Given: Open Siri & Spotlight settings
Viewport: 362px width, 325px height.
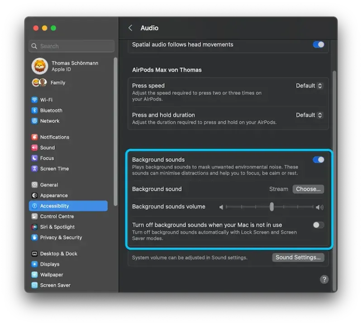Looking at the screenshot, I should click(68, 227).
